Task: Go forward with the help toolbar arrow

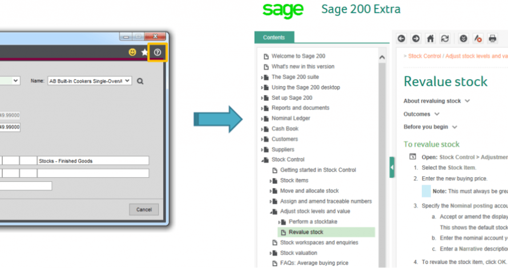Action: coord(416,39)
